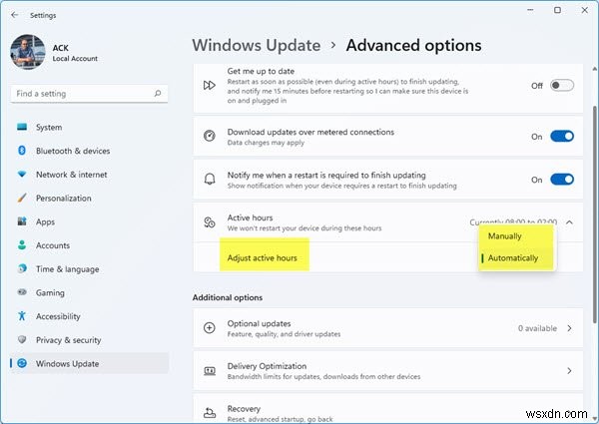This screenshot has height=424, width=599.
Task: Open Apps settings
Action: tap(89, 221)
